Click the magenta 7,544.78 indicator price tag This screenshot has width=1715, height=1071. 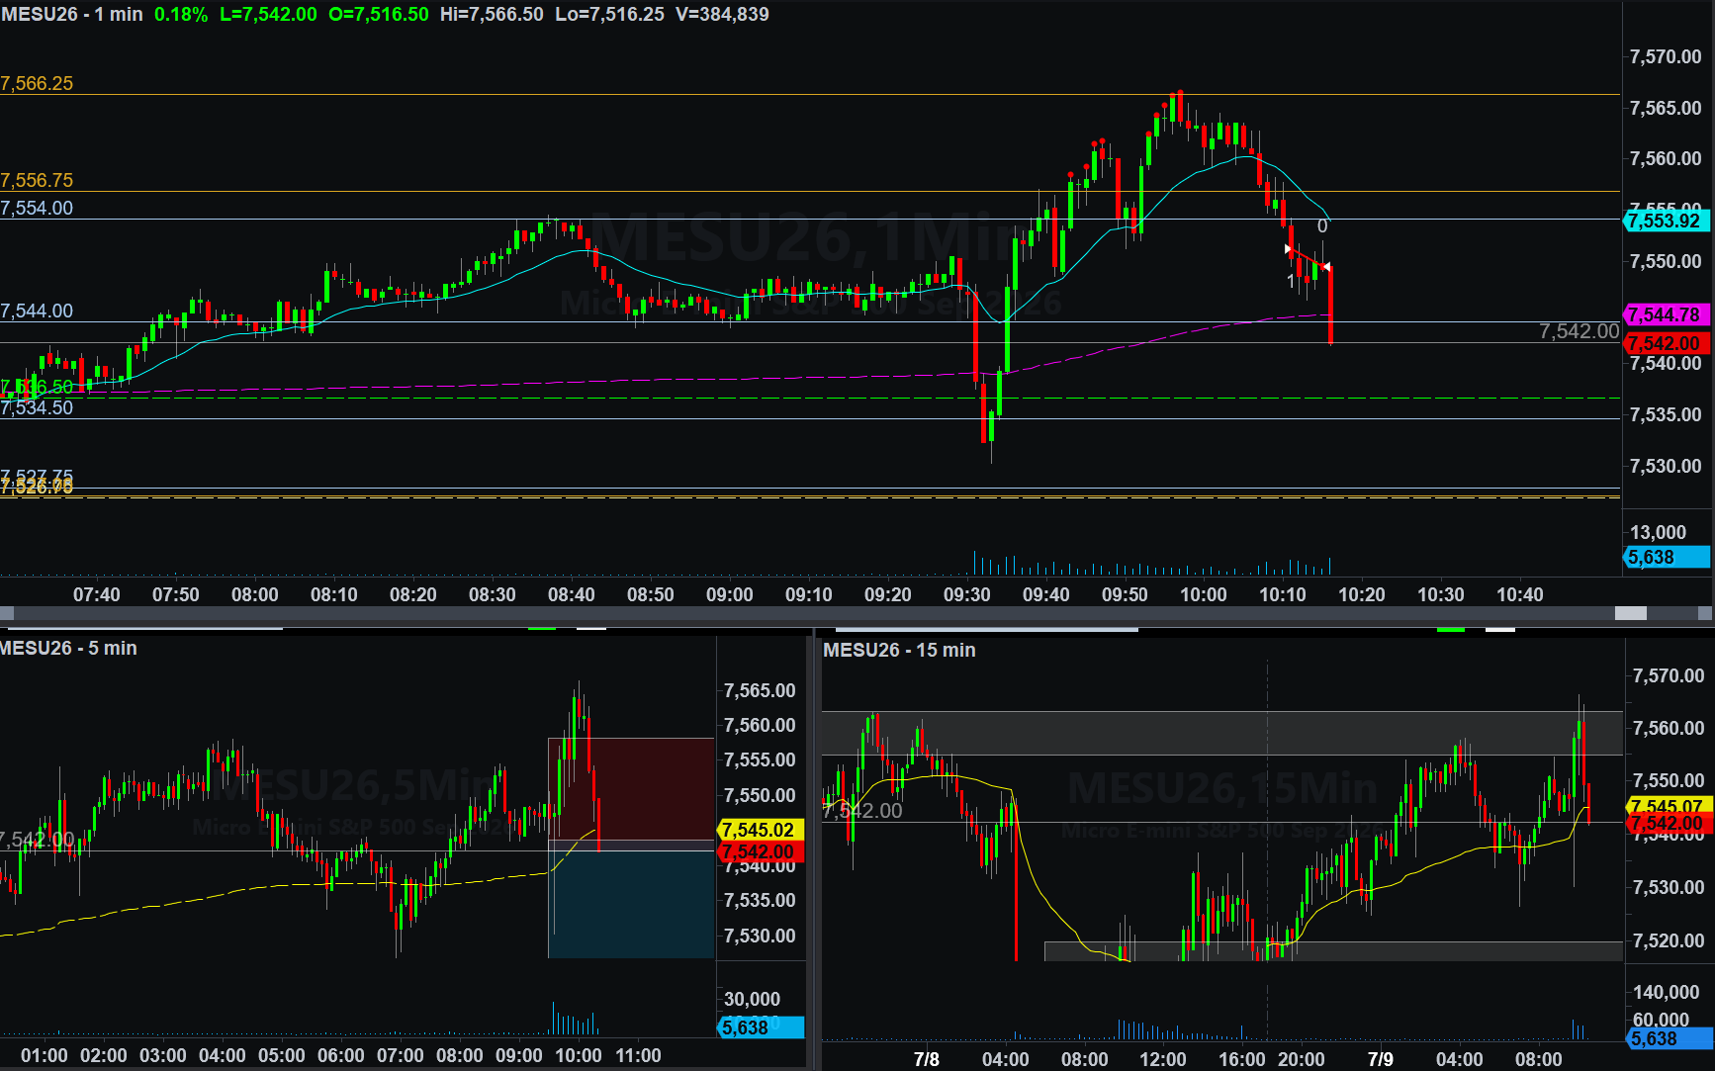coord(1668,314)
